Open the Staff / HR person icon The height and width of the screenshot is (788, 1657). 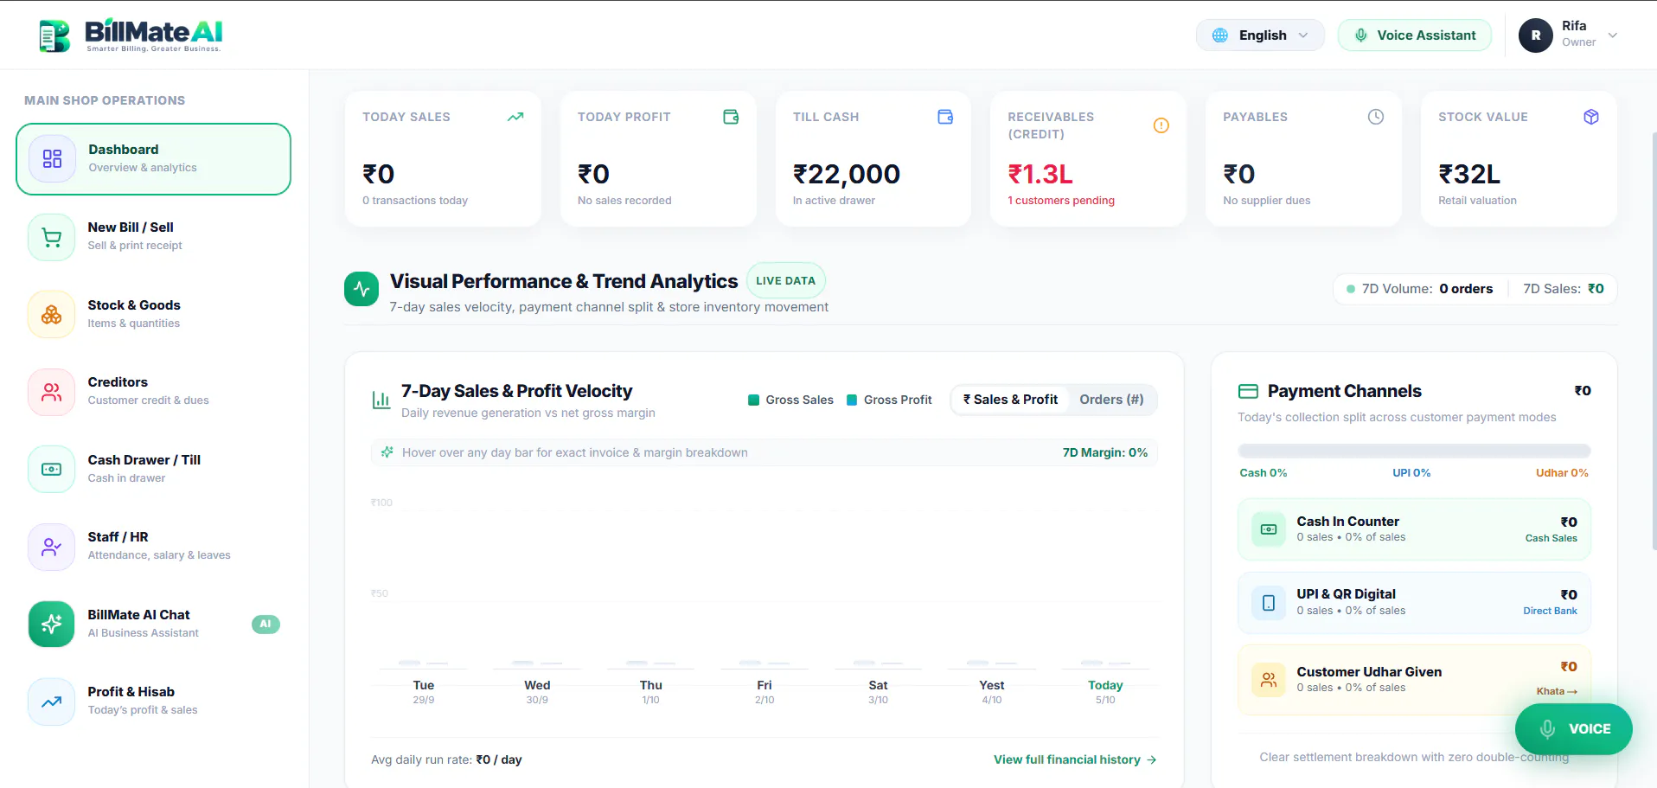pos(52,547)
